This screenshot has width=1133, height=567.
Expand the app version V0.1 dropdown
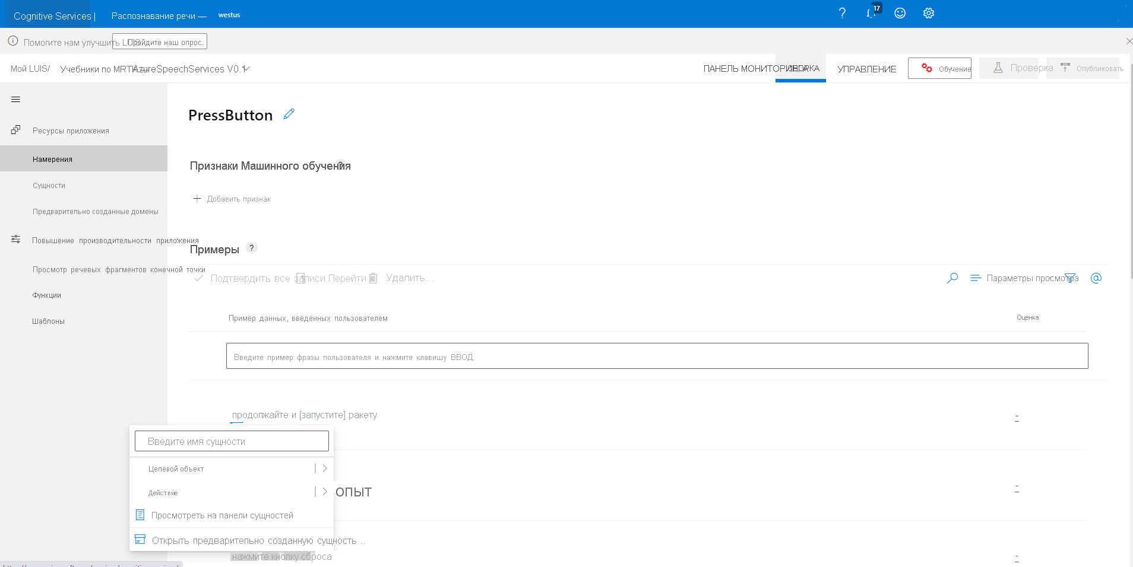coord(247,68)
